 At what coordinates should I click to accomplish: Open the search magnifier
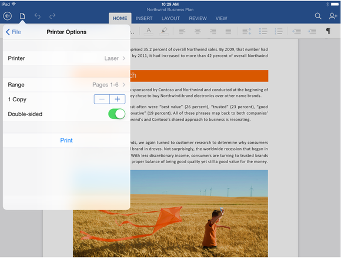pos(318,16)
